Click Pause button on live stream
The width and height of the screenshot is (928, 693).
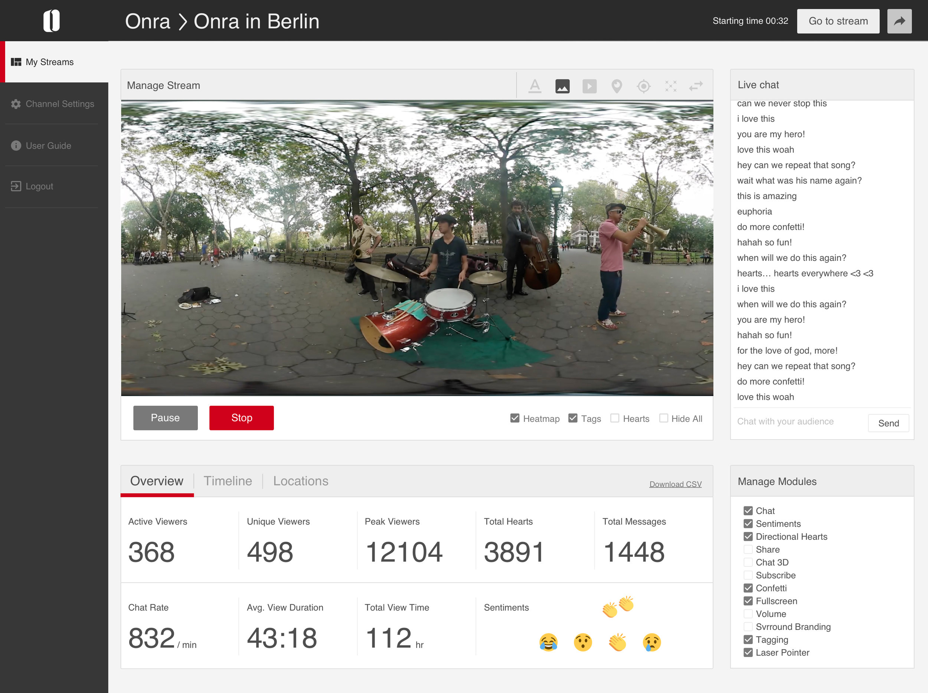(x=164, y=417)
